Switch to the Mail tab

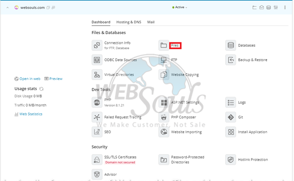click(151, 22)
